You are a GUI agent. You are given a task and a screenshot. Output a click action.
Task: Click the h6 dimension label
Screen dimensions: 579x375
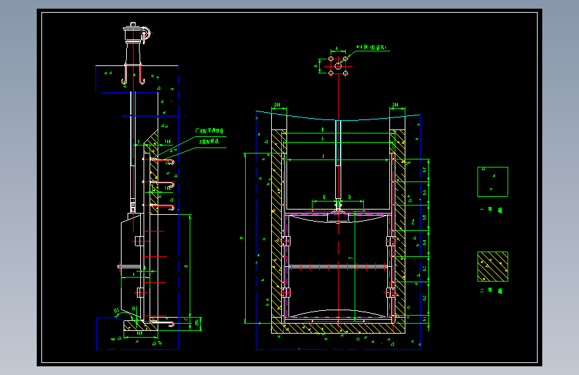tap(425, 193)
